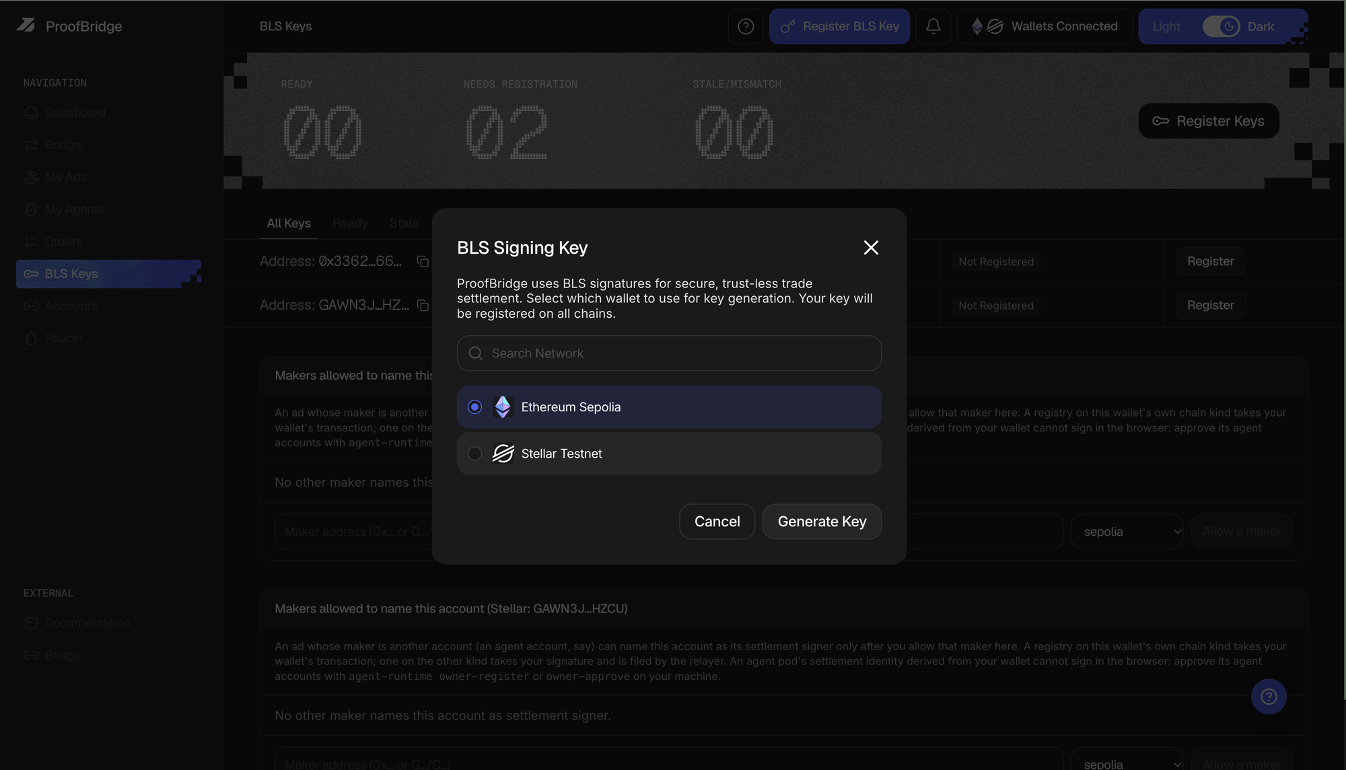Viewport: 1346px width, 770px height.
Task: Copy address 0x3362...66 icon
Action: 423,261
